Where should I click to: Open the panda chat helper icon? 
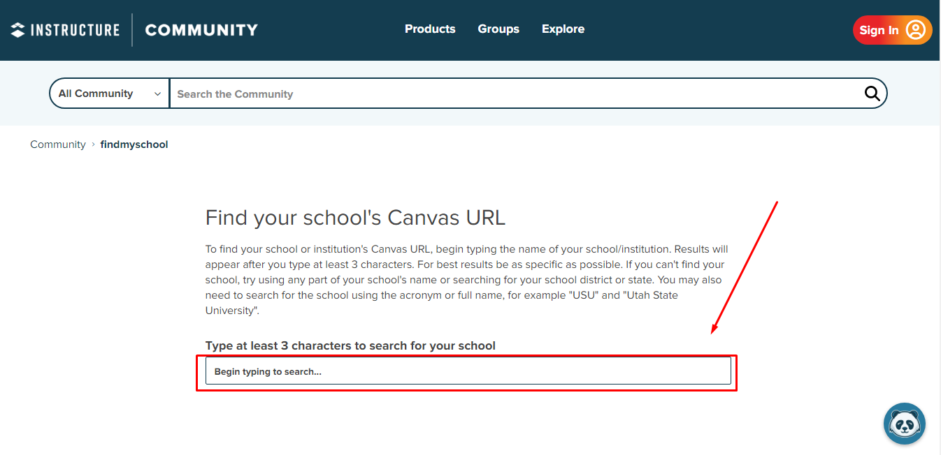coord(905,424)
